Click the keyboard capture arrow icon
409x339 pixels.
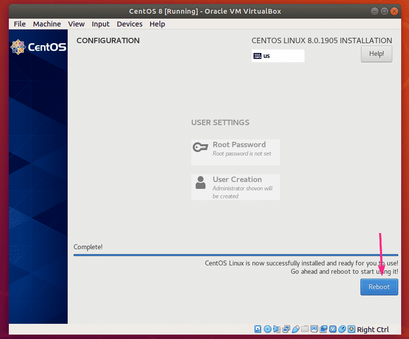[351, 329]
